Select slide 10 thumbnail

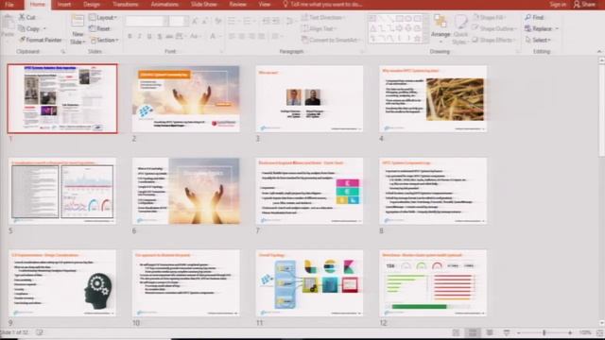[x=186, y=283]
